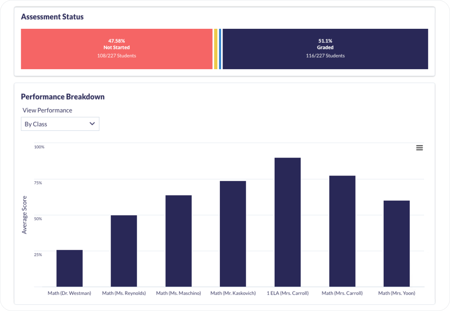Click the Assessment Status heading
450x311 pixels.
pyautogui.click(x=52, y=17)
